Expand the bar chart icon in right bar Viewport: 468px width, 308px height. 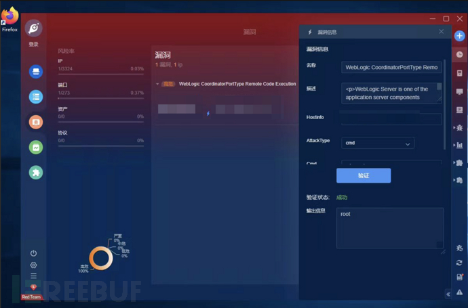click(x=459, y=146)
